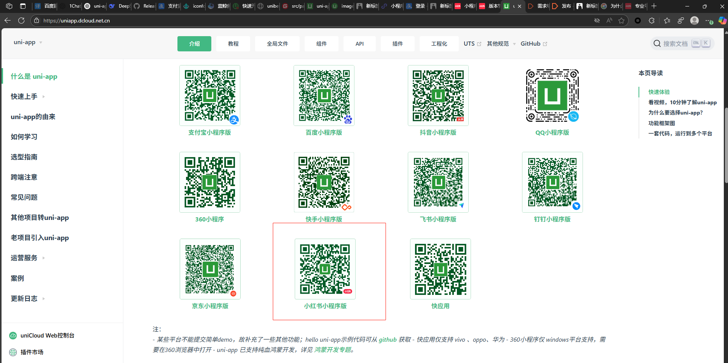Viewport: 728px width, 363px height.
Task: Jump to 为什么要选择uni-app? outline entry
Action: point(675,113)
